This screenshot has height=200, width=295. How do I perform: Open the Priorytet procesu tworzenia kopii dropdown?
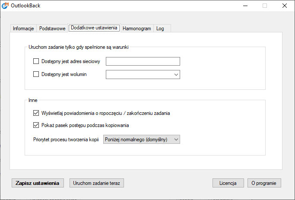coord(142,140)
